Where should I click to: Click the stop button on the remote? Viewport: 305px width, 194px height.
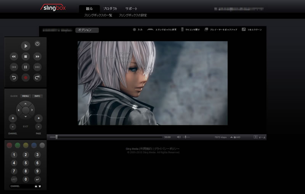click(26, 56)
